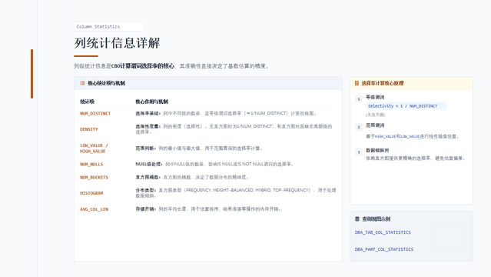Viewport: 491px width, 277px height.
Task: Click the 核心作用与机制 column header
Action: [151, 102]
